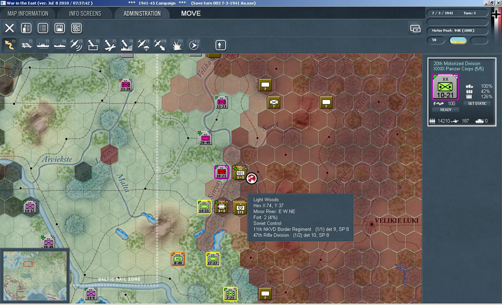
Task: Click the Soviet 1?1 unit counter
Action: tap(240, 208)
